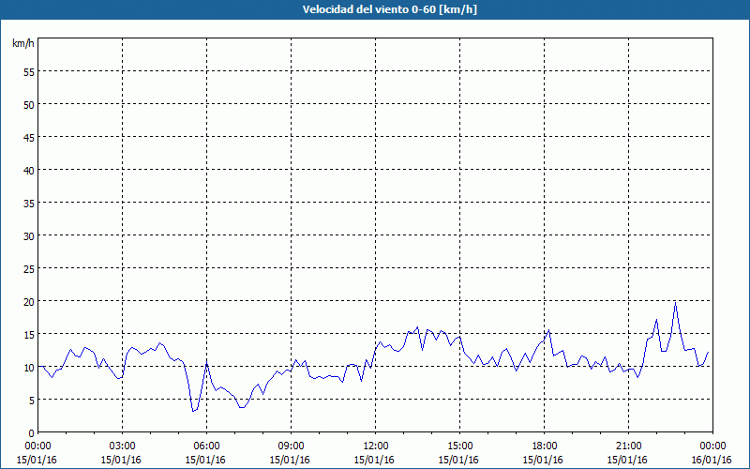Click the 21:00 time axis label
Viewport: 750px width, 469px height.
(628, 446)
